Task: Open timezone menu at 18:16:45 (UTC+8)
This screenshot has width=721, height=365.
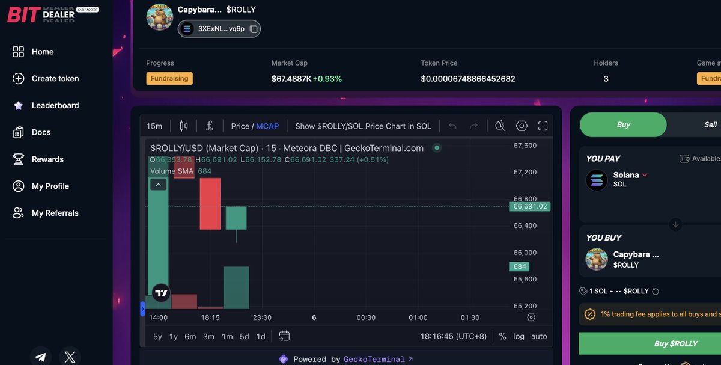Action: (x=454, y=336)
